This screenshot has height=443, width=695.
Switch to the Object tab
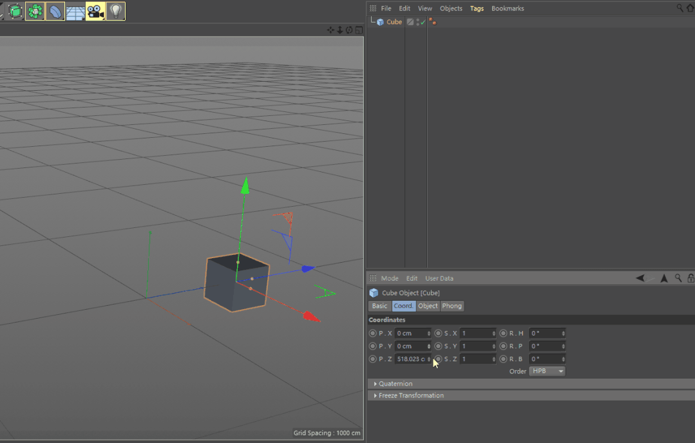pyautogui.click(x=428, y=306)
